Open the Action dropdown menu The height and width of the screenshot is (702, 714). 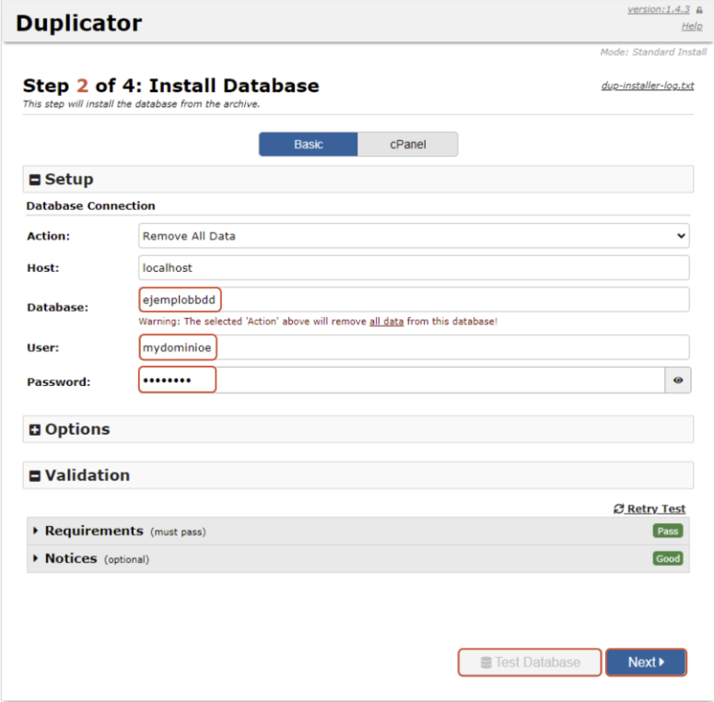coord(414,236)
